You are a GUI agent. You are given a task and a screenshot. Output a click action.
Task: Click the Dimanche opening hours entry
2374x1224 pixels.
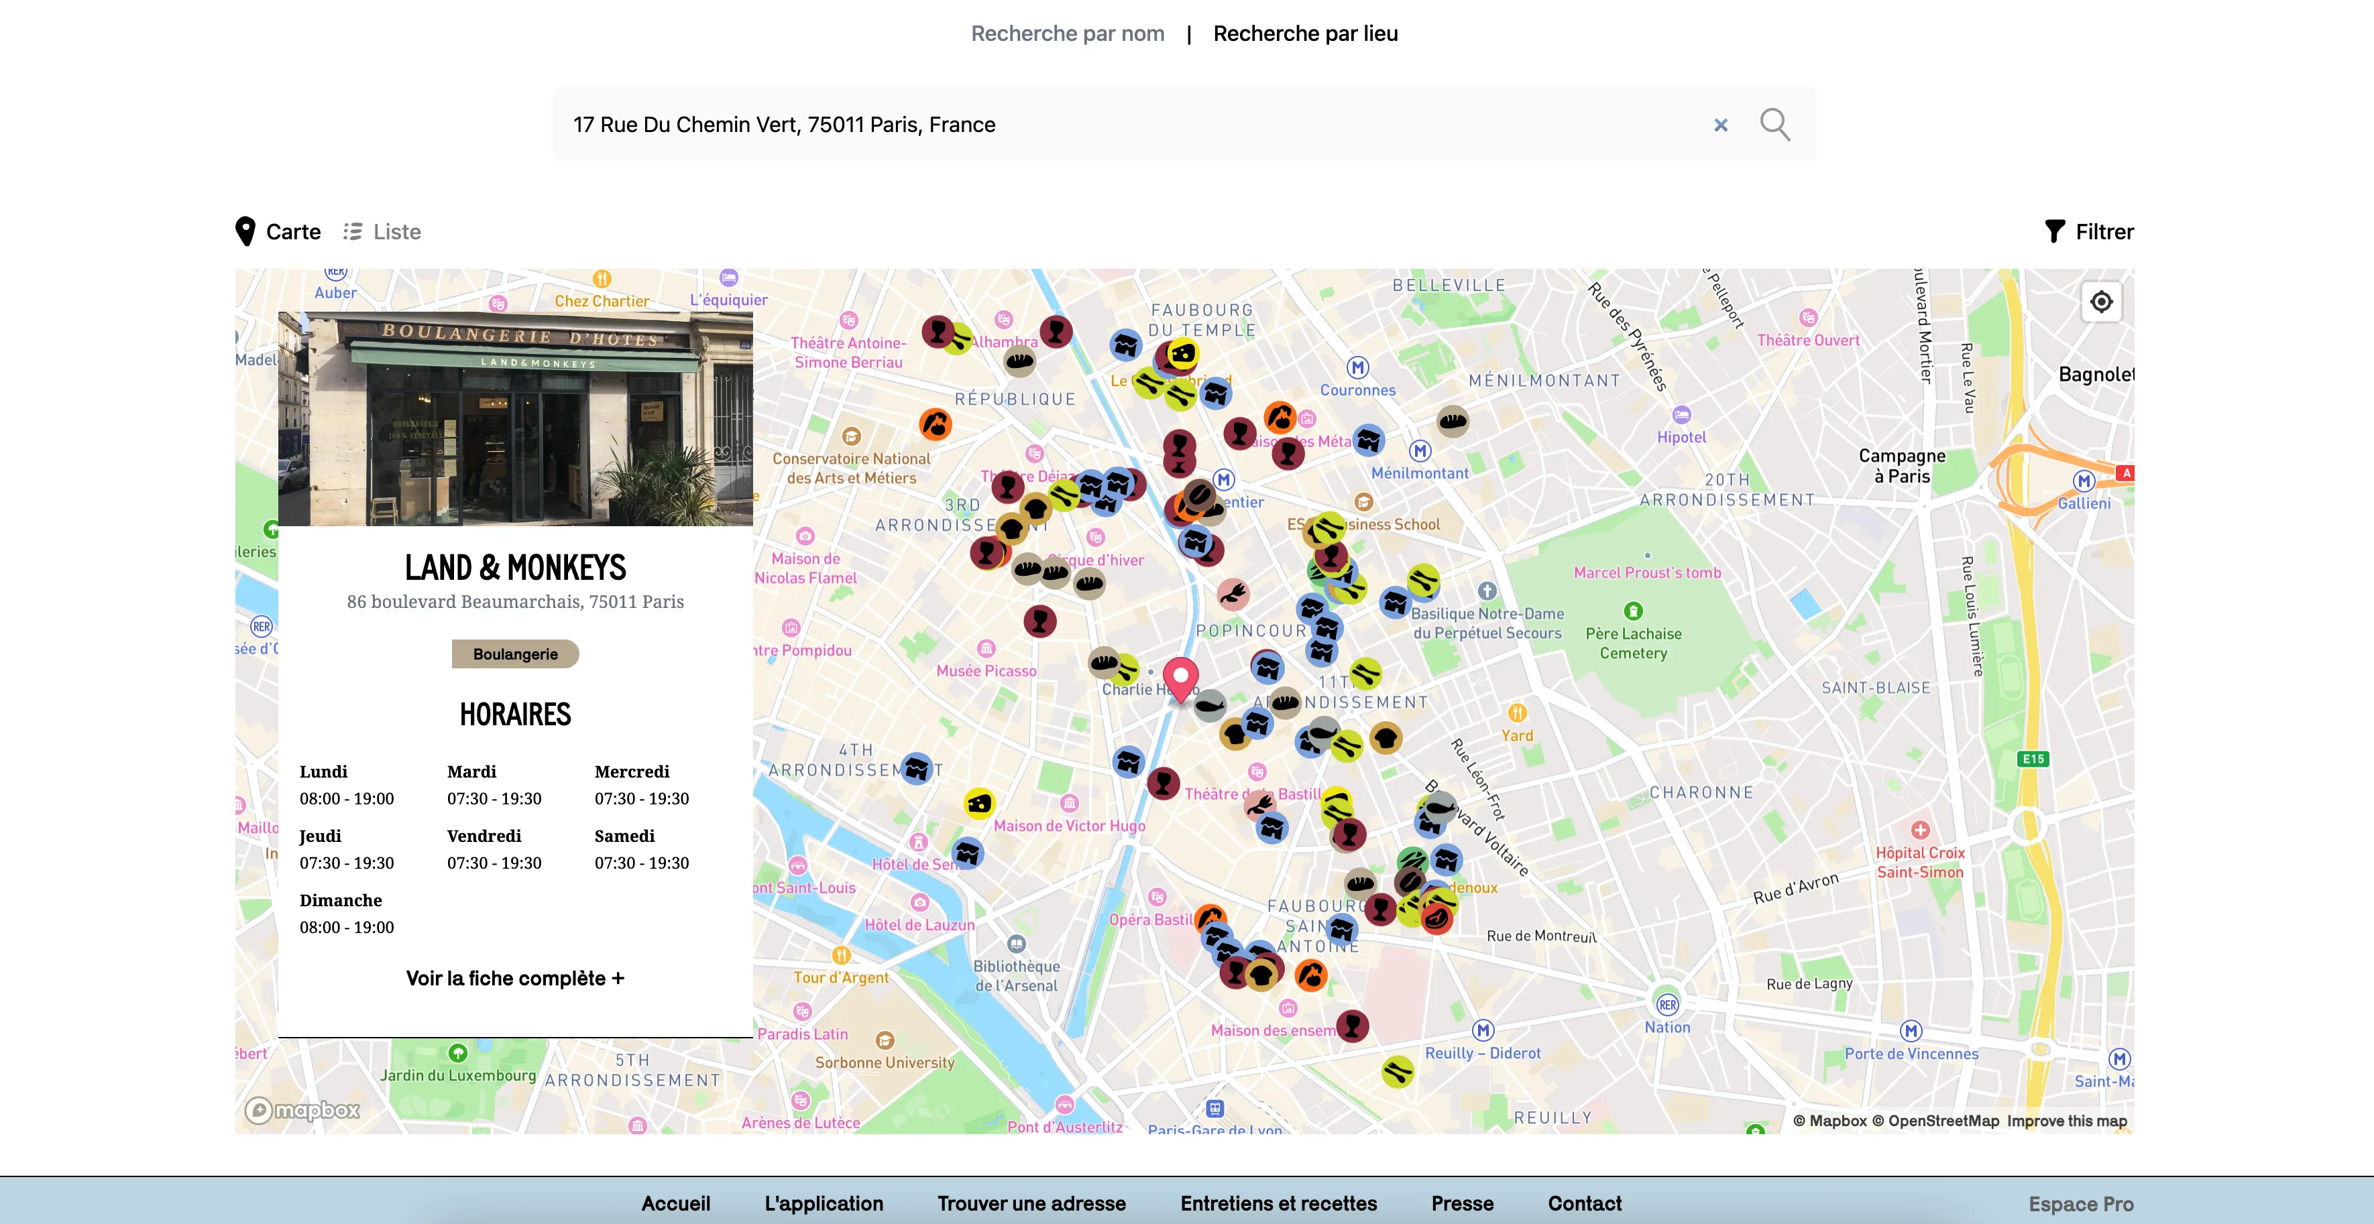click(x=347, y=914)
